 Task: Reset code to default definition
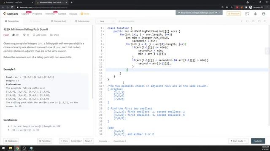[253, 21]
